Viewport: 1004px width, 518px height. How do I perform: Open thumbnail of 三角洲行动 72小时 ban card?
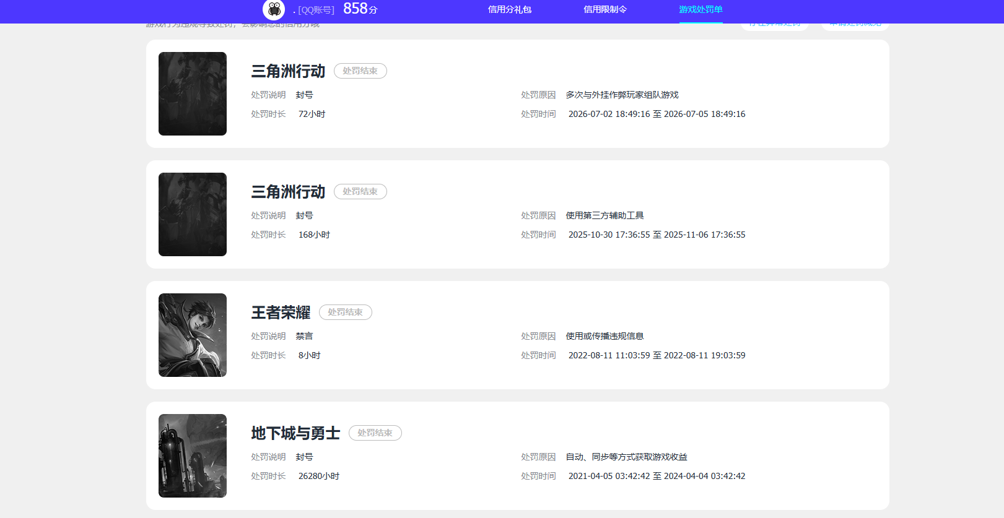193,93
